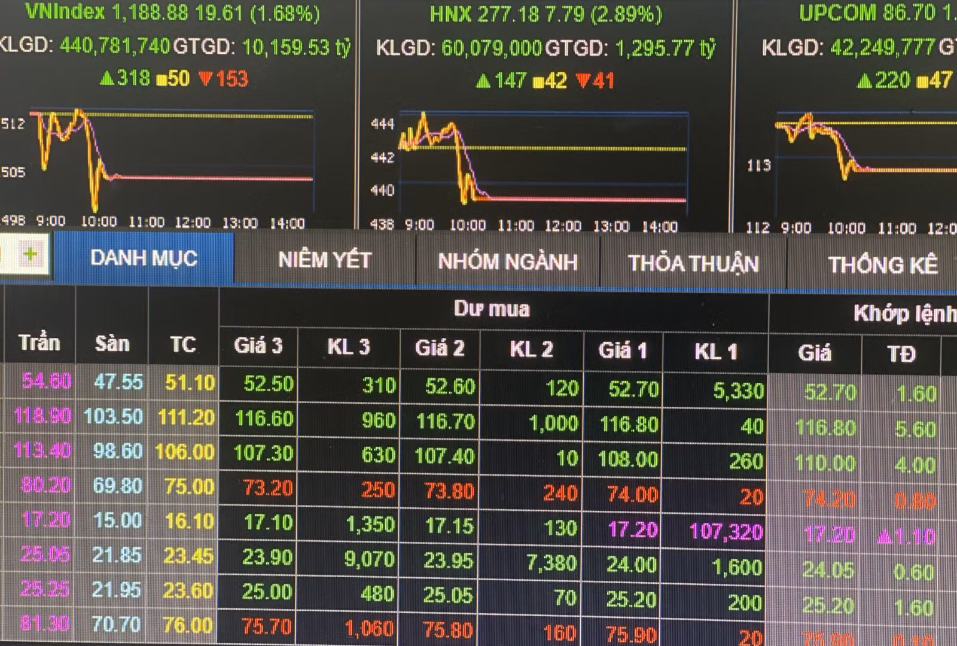Click the Giá 2 column header
This screenshot has height=646, width=957.
click(440, 348)
